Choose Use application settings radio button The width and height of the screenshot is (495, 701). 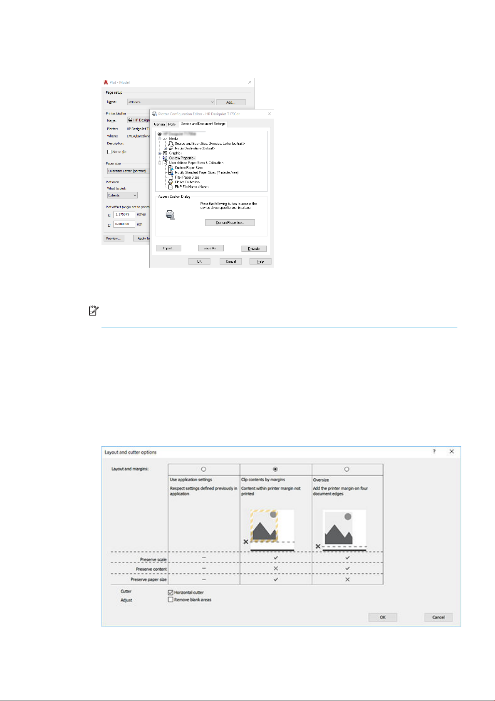pyautogui.click(x=203, y=469)
